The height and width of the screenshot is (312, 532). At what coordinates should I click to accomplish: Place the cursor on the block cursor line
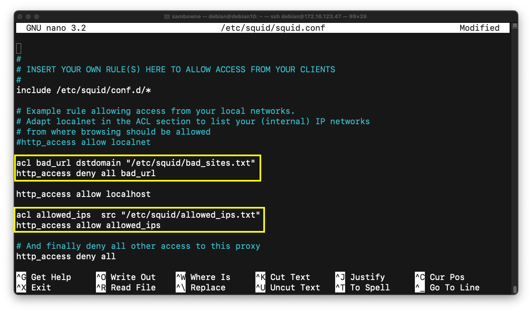[x=19, y=49]
